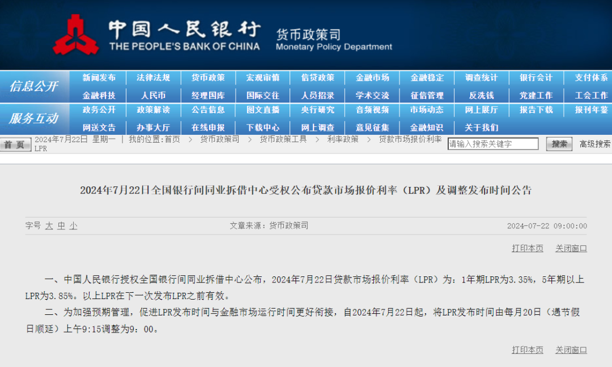Open the 意见征集 menu item
The image size is (612, 367).
pos(372,127)
